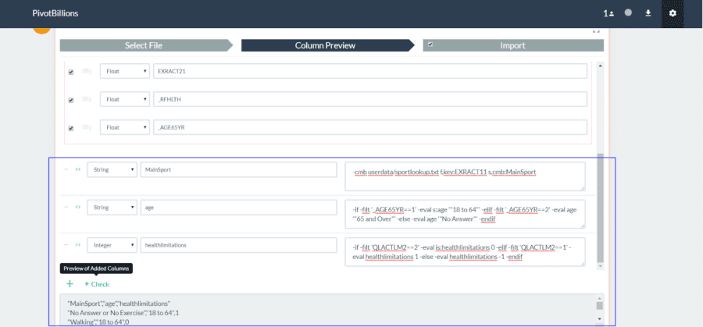Click the filter icon in EXRACT21 row
Screen dimensions: 703x327
(x=87, y=71)
